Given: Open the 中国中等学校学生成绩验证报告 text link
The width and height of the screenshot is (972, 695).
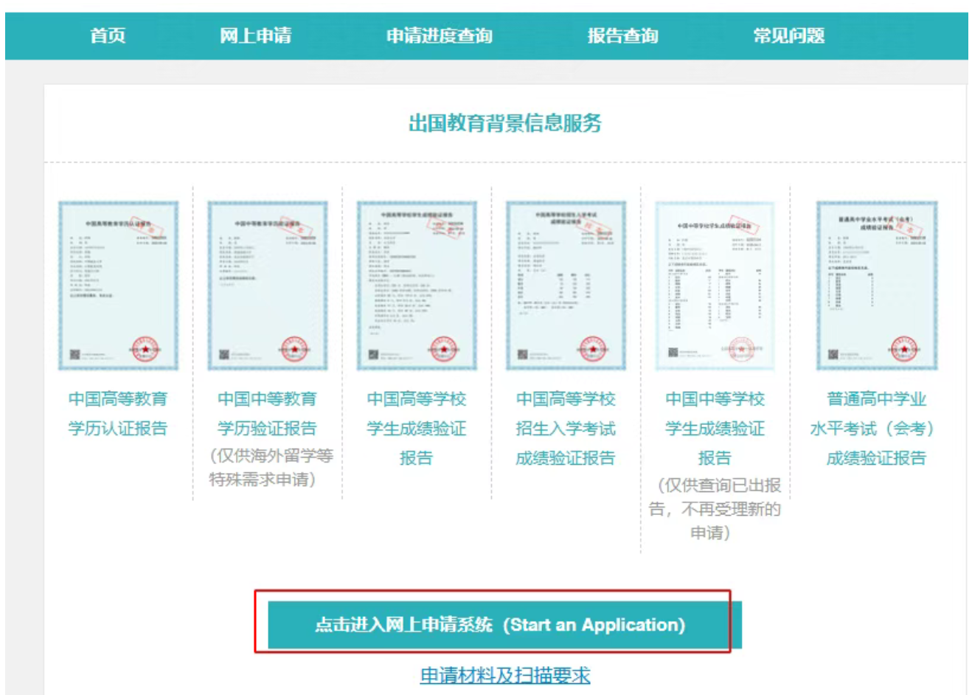Looking at the screenshot, I should click(715, 428).
